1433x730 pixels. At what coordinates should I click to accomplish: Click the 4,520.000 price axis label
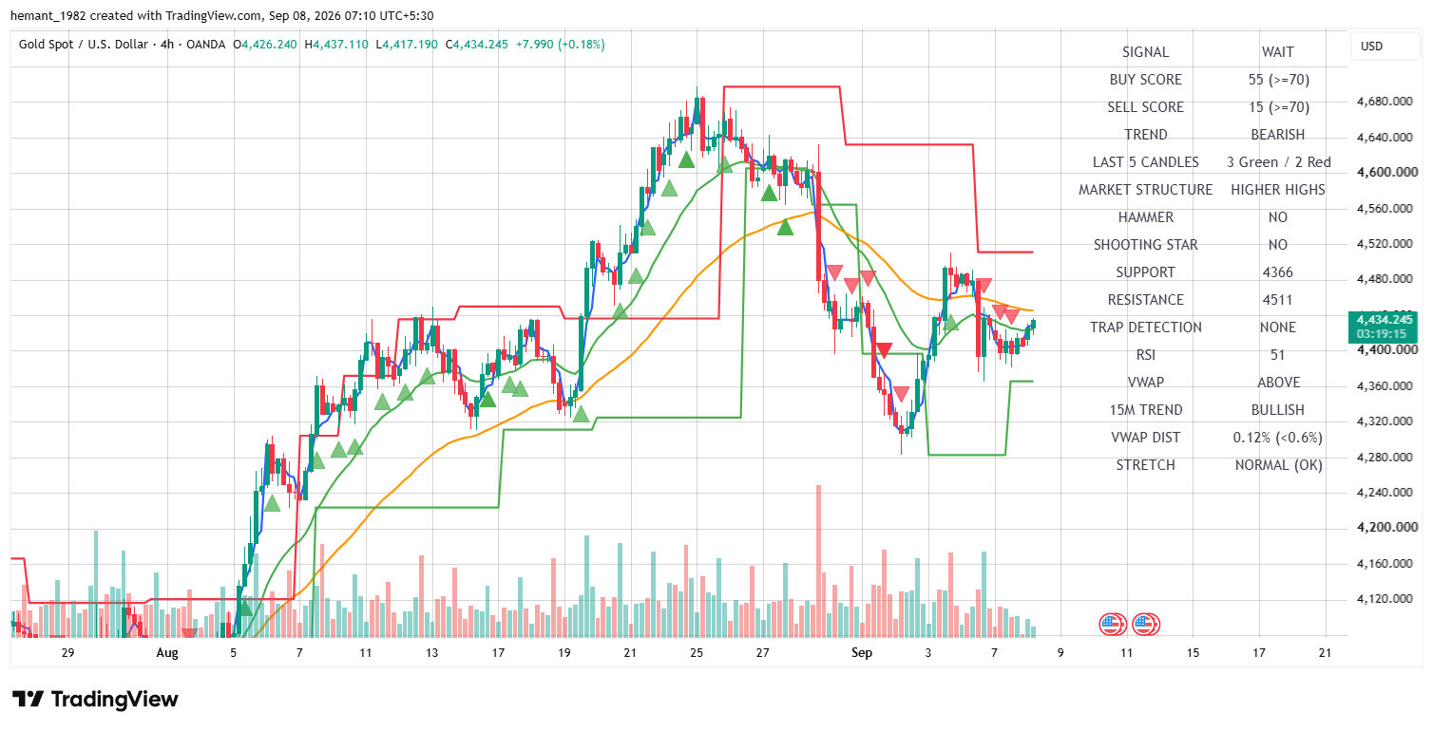point(1386,244)
